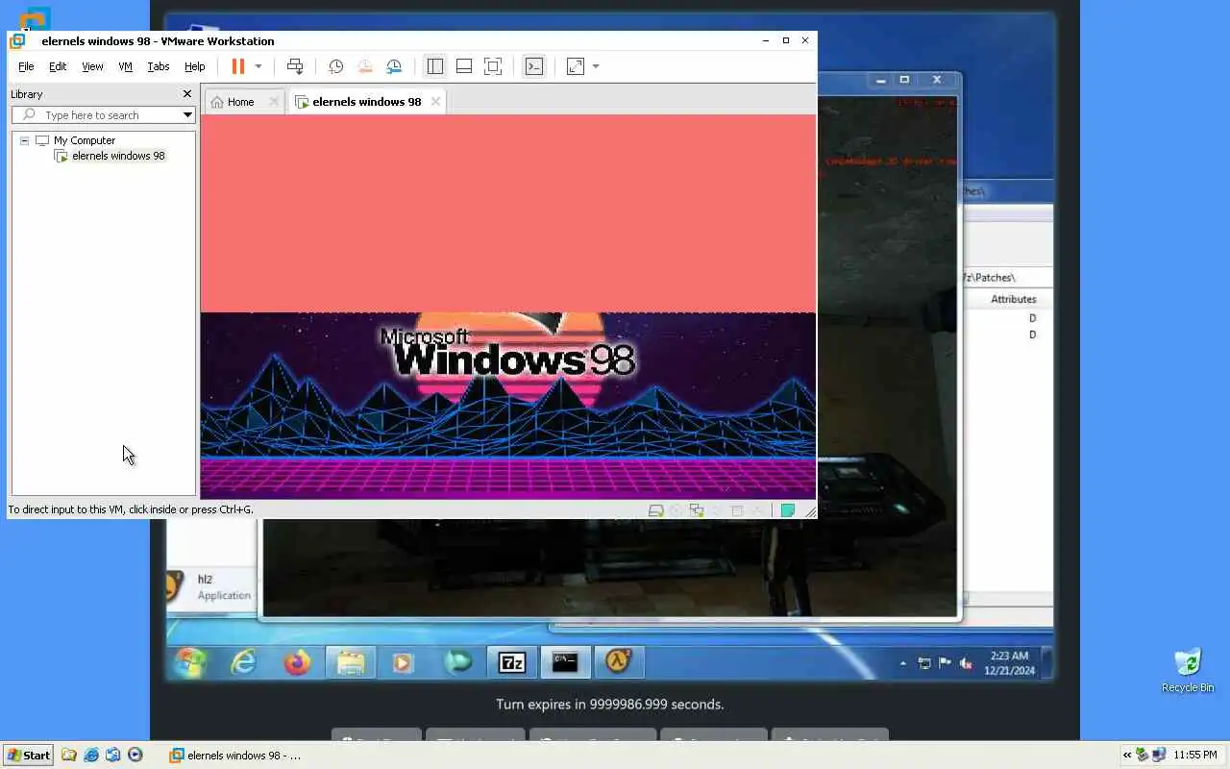Click the first quick launch icon beside Start
1230x769 pixels.
click(x=69, y=755)
